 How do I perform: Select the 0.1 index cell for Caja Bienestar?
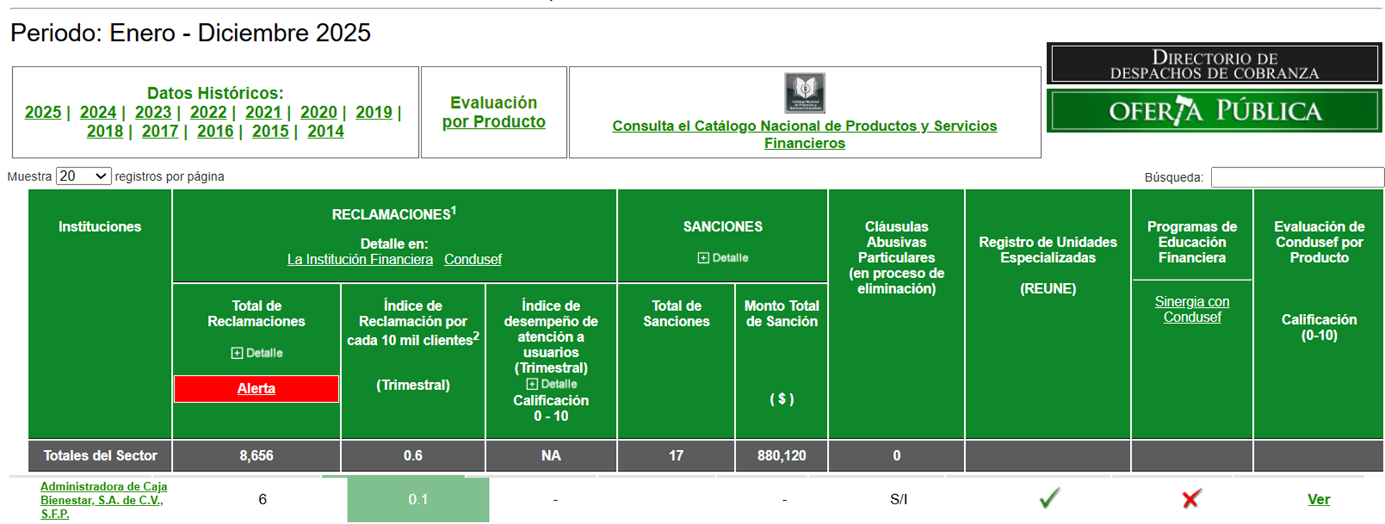418,499
